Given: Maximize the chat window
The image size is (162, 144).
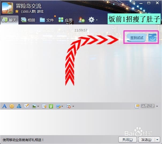Looking at the screenshot, I should [x=149, y=3].
